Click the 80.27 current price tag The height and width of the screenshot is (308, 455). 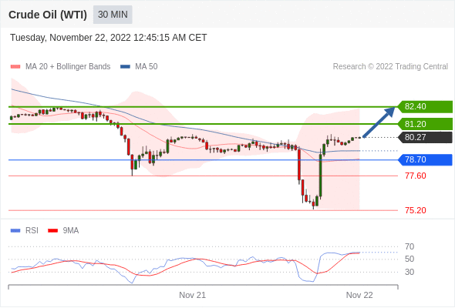tap(425, 137)
